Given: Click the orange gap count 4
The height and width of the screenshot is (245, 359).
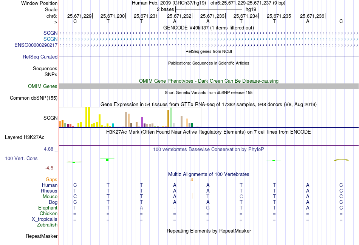Looking at the screenshot, I should pyautogui.click(x=192, y=180).
